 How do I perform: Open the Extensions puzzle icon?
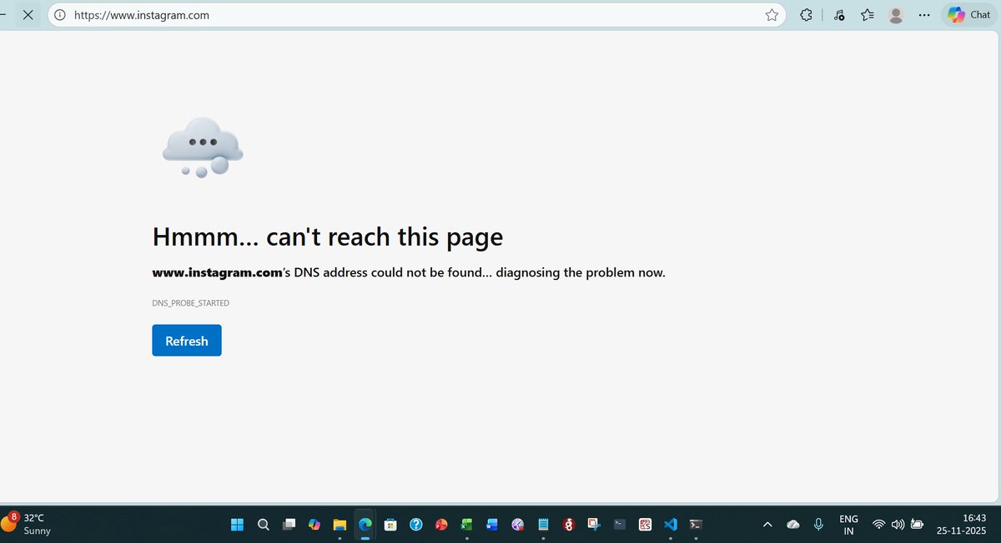tap(806, 15)
